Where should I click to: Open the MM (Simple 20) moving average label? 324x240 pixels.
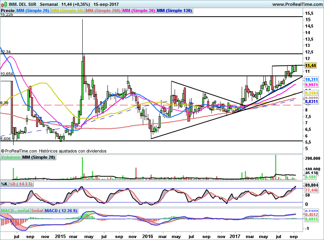click(33, 11)
